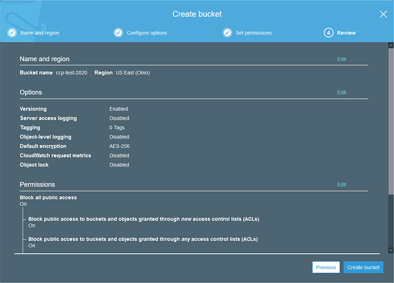The height and width of the screenshot is (283, 394).
Task: Edit the Options section
Action: point(342,92)
